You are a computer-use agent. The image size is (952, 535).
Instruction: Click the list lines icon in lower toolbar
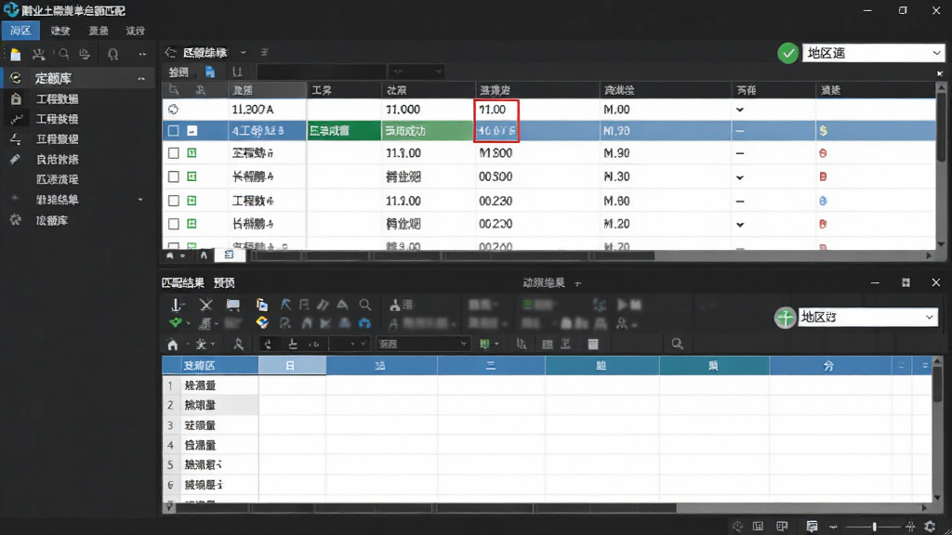point(593,344)
